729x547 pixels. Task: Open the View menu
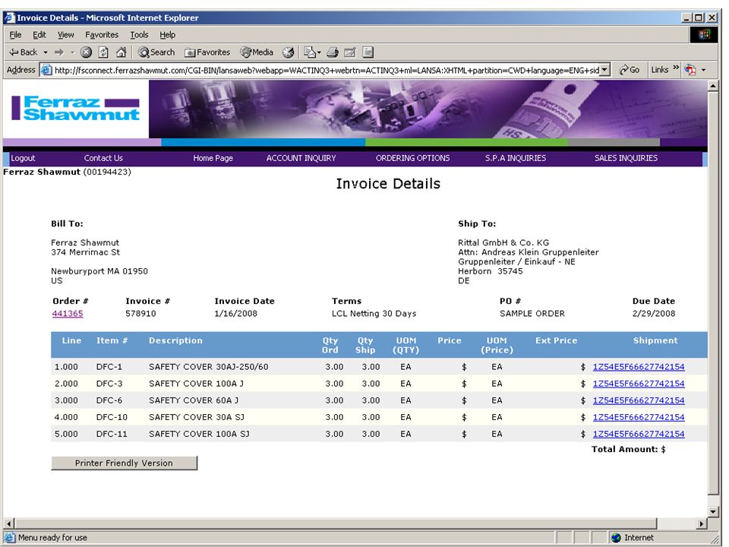point(65,35)
